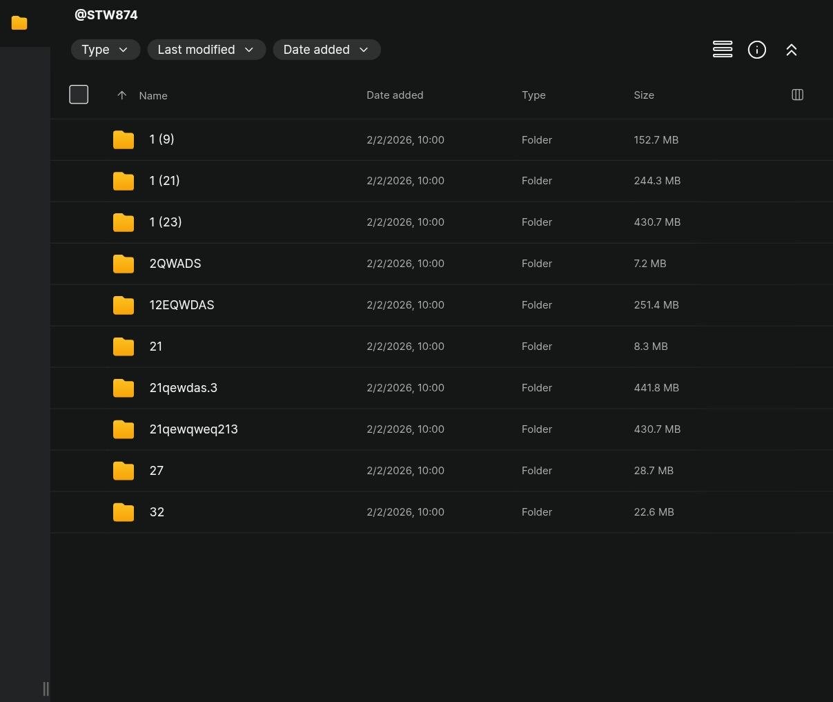Screen dimensions: 833x702
Task: Click the folder icon for 2QWADS
Action: pos(124,264)
